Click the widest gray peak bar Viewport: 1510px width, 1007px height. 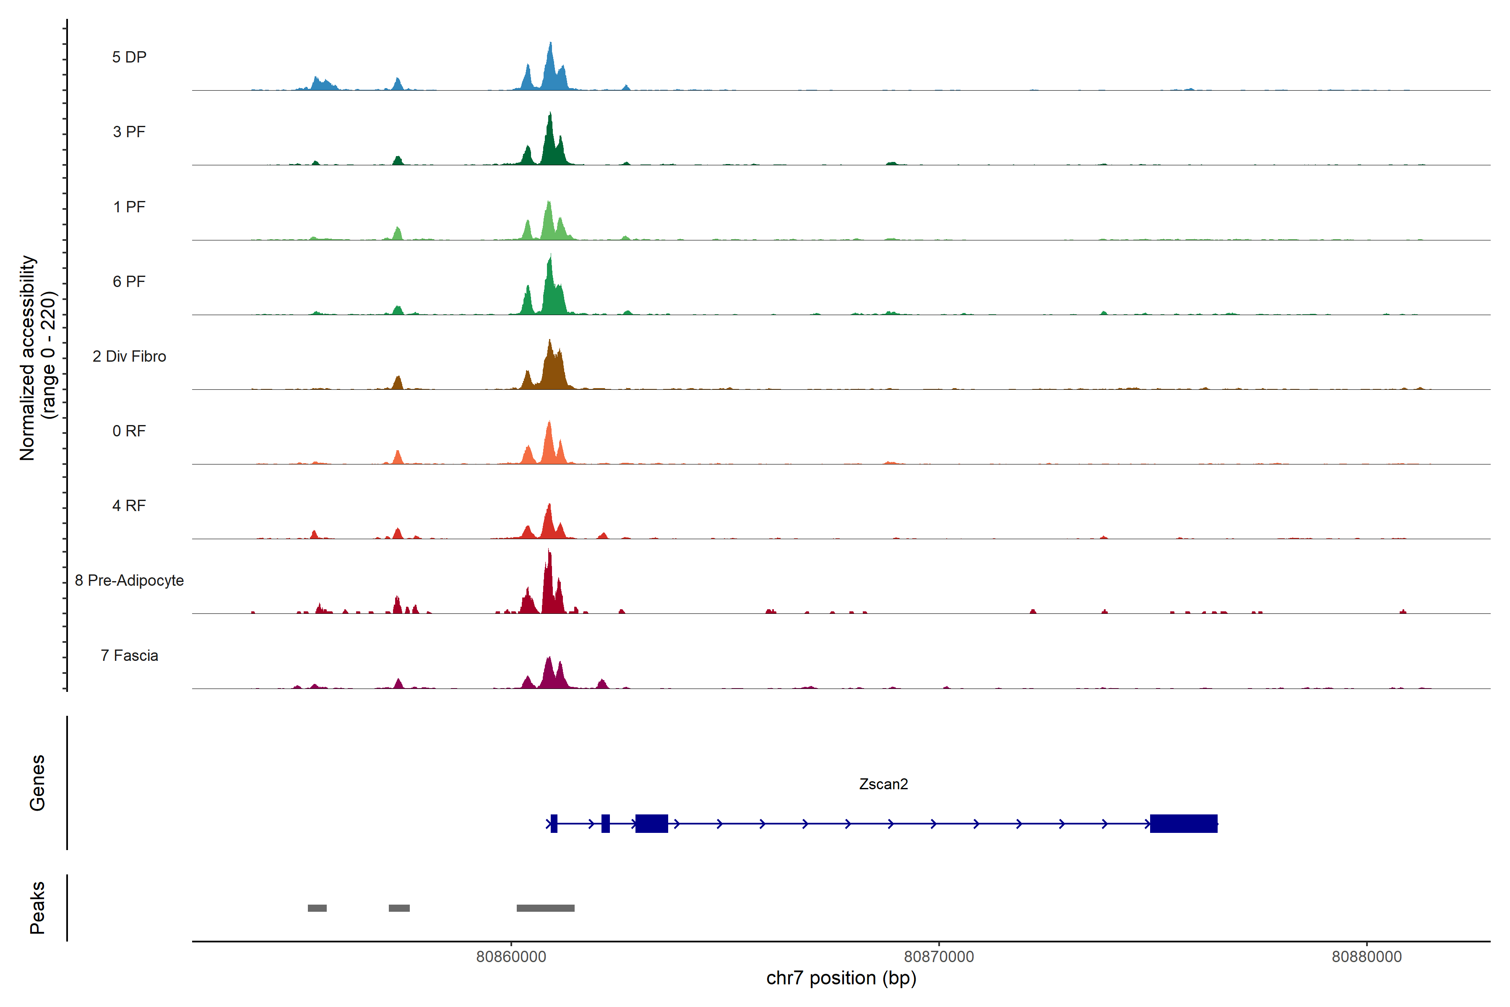pos(545,908)
